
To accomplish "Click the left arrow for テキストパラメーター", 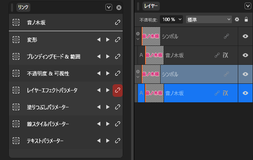I will point(99,141).
